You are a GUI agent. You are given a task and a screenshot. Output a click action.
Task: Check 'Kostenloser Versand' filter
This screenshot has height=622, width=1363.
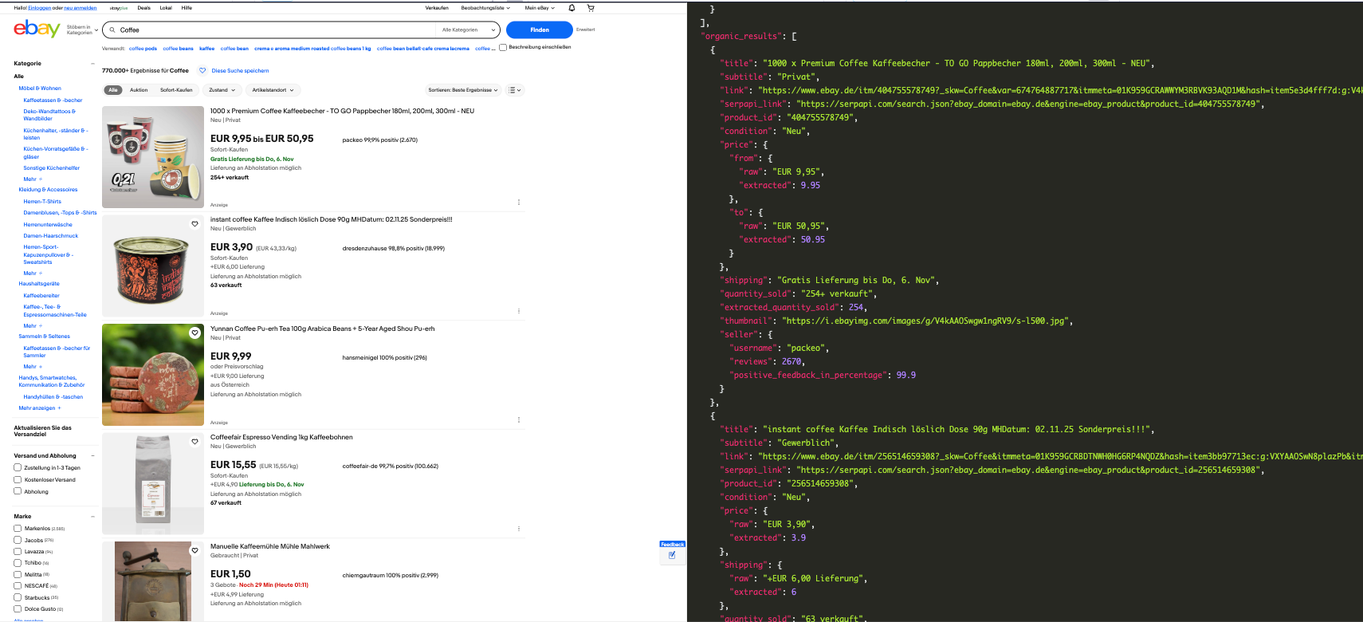pyautogui.click(x=18, y=479)
